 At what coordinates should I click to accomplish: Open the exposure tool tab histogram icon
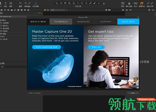(12, 10)
